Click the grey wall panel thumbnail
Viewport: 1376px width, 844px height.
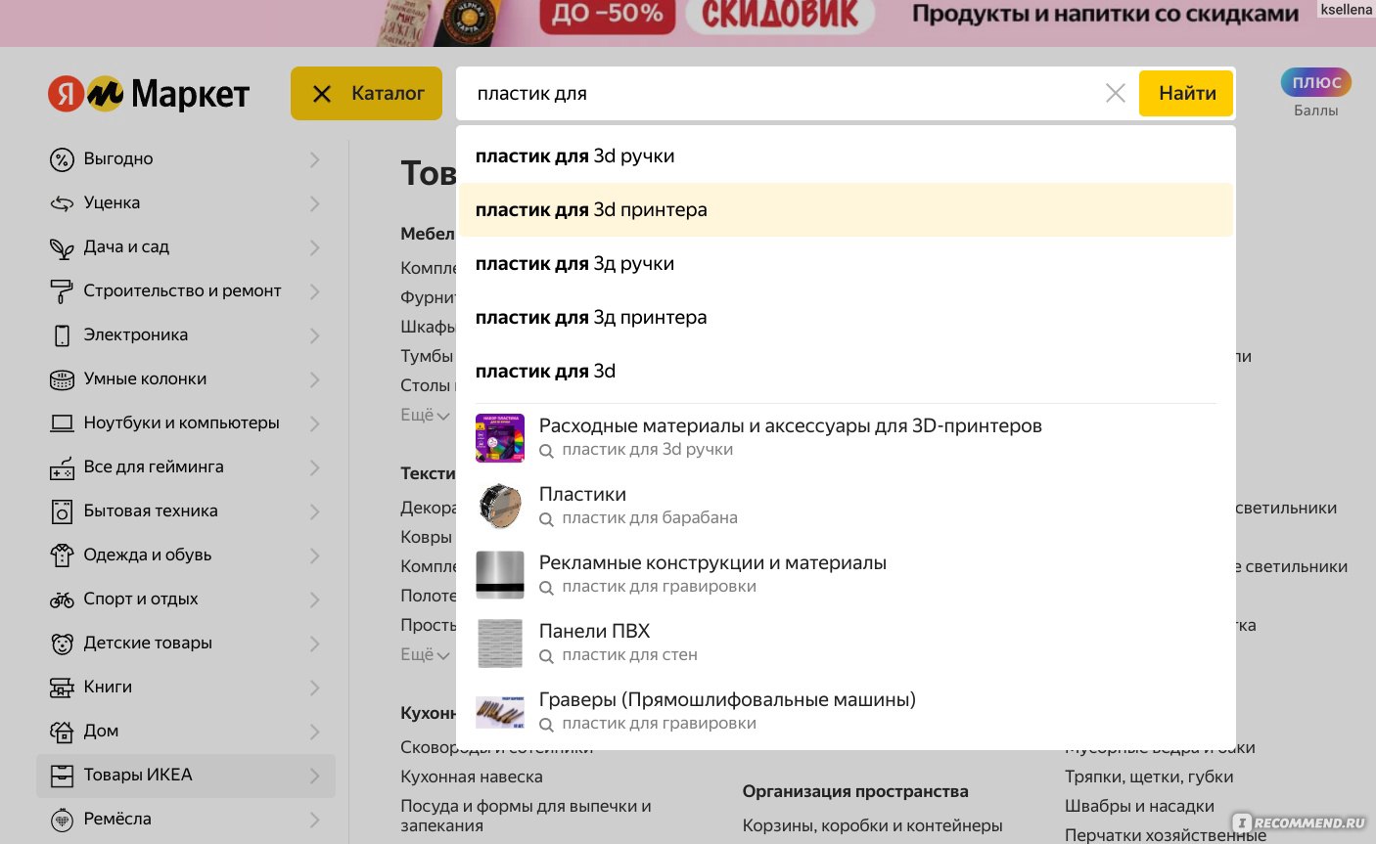[500, 643]
